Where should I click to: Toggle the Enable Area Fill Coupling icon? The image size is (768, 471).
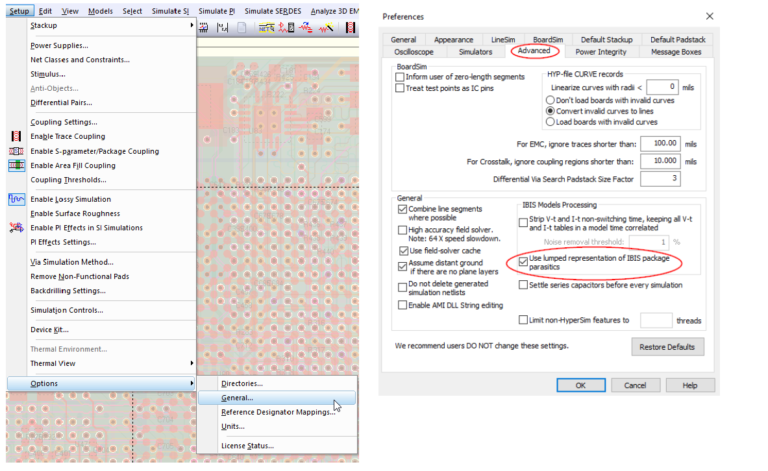click(x=16, y=165)
